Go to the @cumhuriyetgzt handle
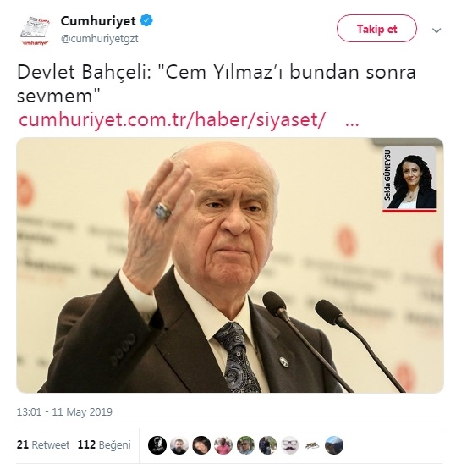 [x=100, y=39]
